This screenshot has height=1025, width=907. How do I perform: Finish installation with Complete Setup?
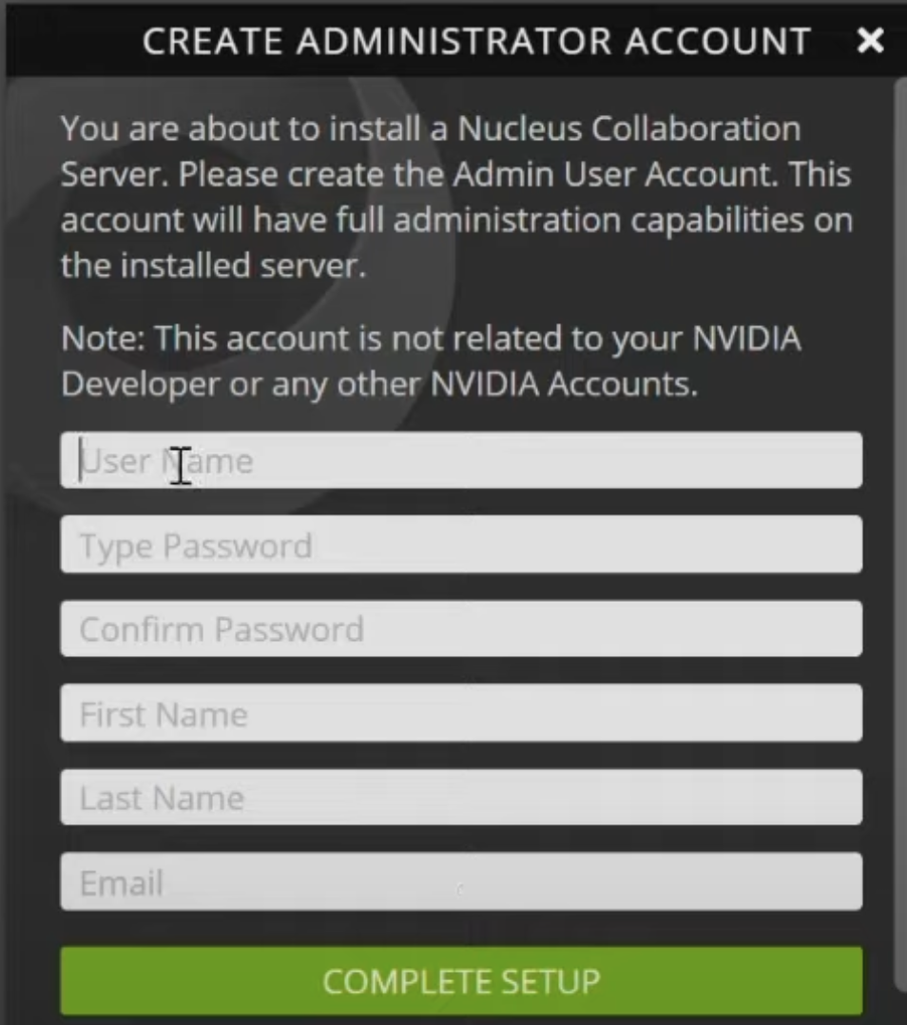pyautogui.click(x=461, y=980)
